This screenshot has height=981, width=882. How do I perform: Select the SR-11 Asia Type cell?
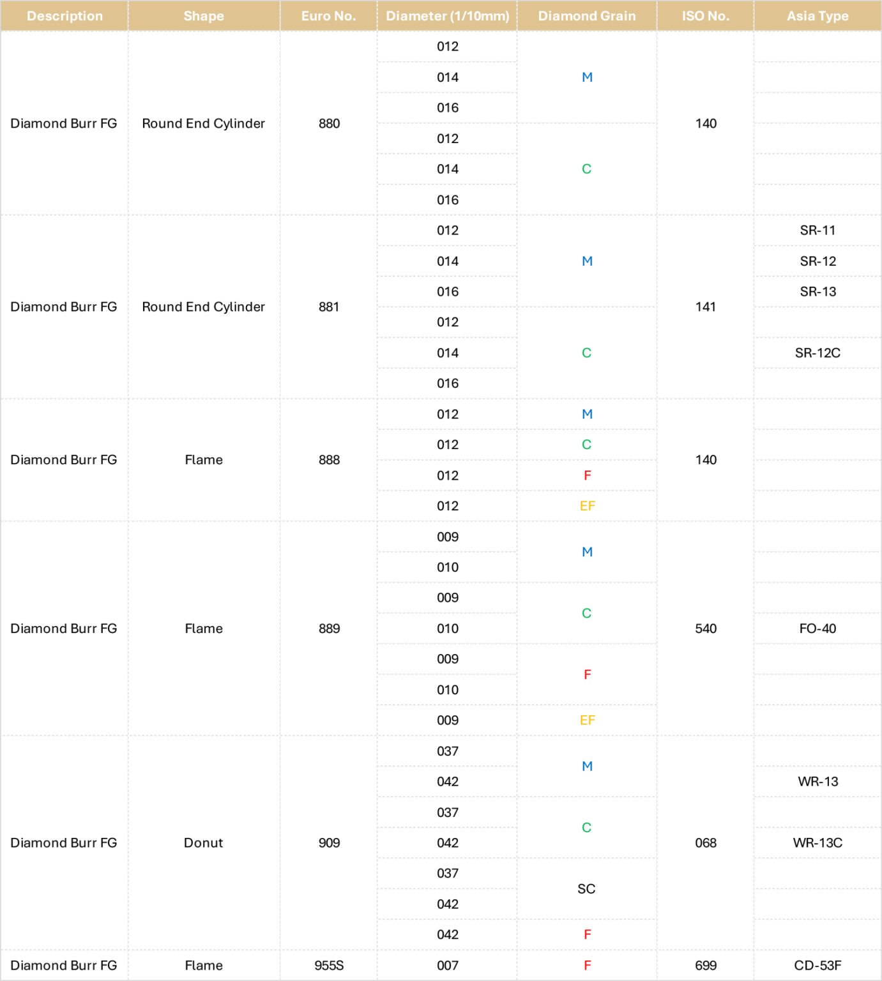817,231
